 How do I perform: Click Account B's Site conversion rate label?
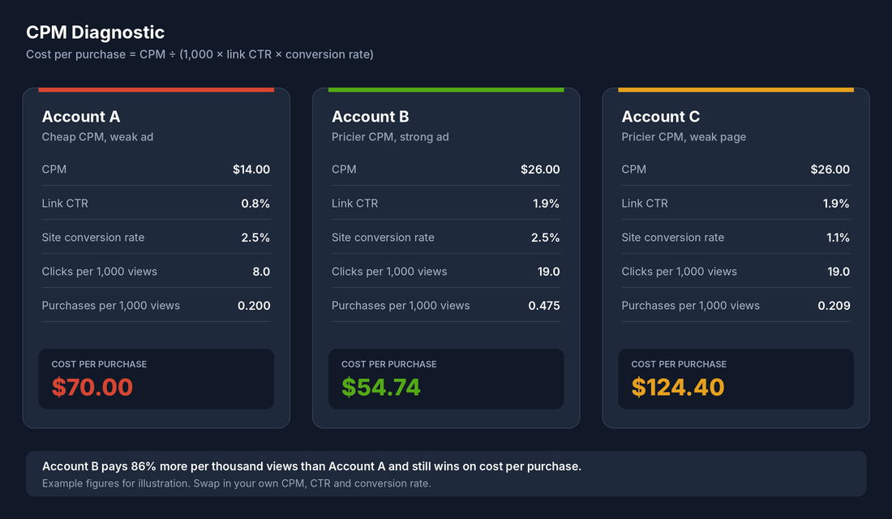tap(383, 238)
